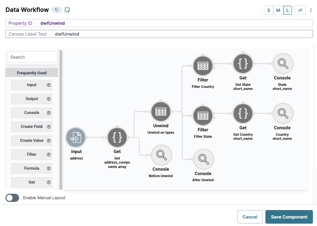Pick the Get operator from the list
This screenshot has height=226, width=317.
click(32, 182)
